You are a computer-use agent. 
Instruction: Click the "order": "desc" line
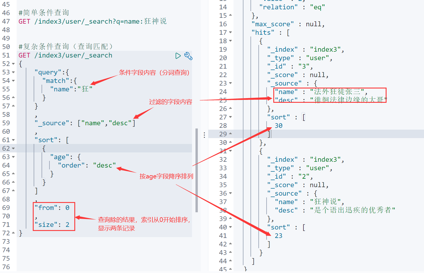coord(87,166)
